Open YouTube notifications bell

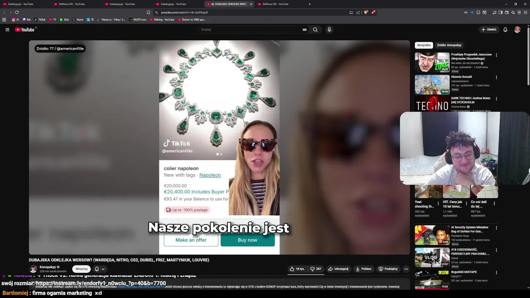pyautogui.click(x=505, y=29)
